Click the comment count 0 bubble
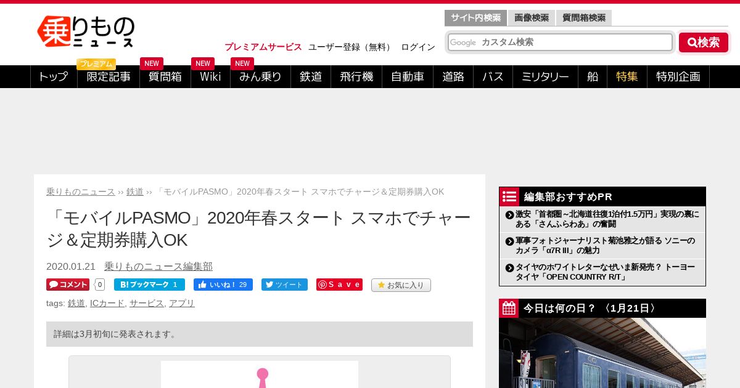The width and height of the screenshot is (740, 388). [x=99, y=285]
